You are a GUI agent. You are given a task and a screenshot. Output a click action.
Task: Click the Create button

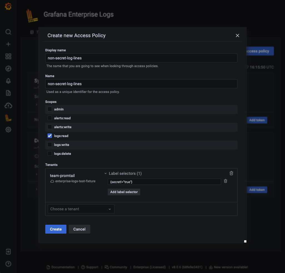pyautogui.click(x=56, y=229)
